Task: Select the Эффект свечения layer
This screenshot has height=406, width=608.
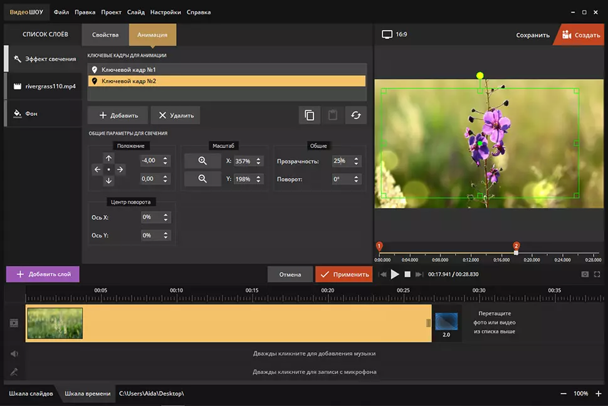Action: 44,59
